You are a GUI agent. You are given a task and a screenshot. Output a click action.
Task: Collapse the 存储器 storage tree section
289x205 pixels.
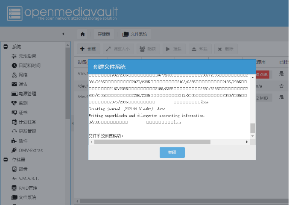6,160
